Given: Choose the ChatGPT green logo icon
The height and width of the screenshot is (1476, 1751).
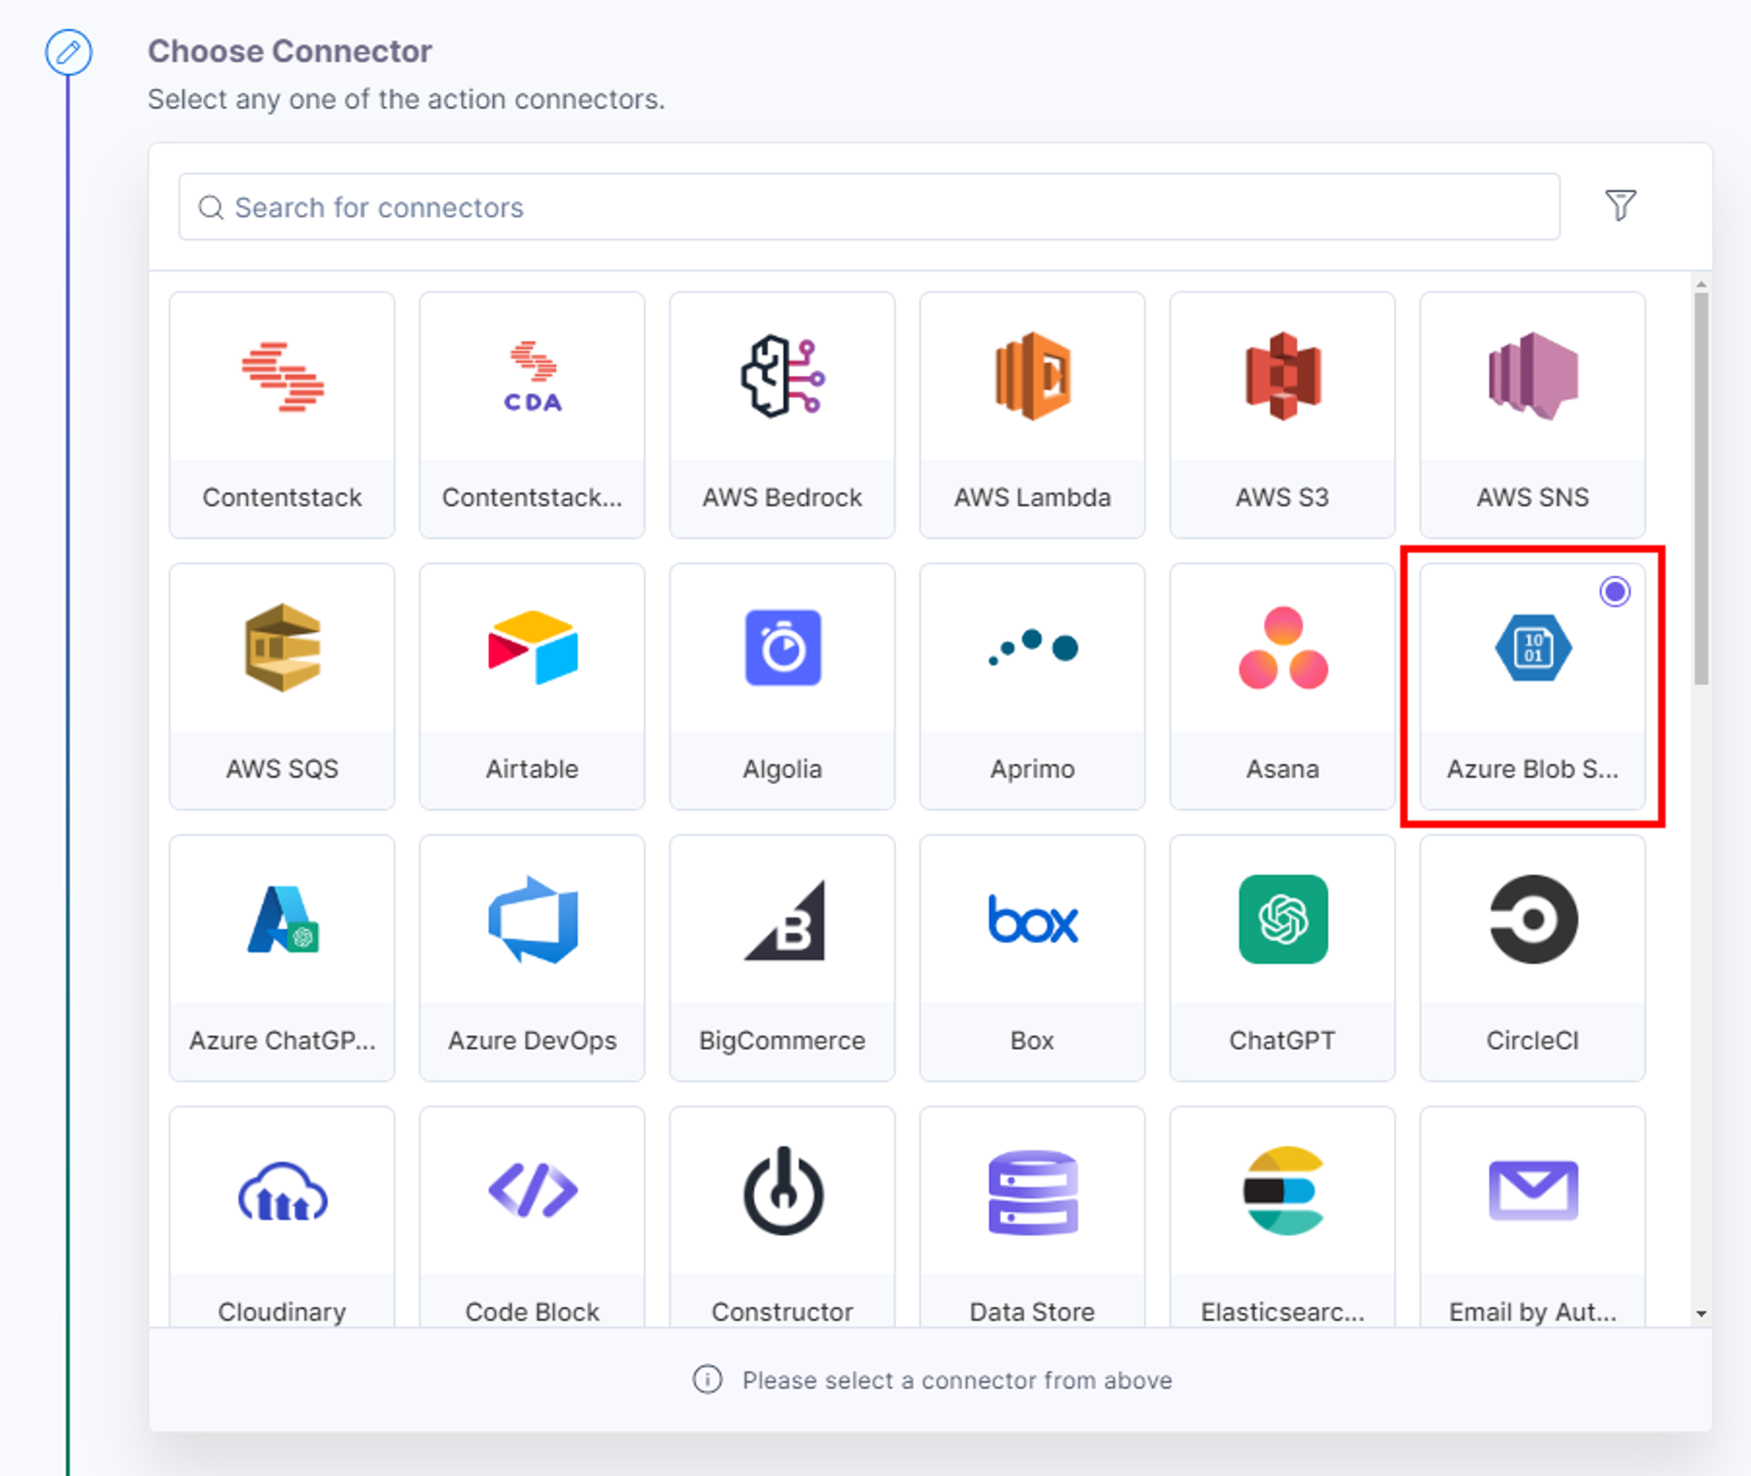Looking at the screenshot, I should point(1283,919).
